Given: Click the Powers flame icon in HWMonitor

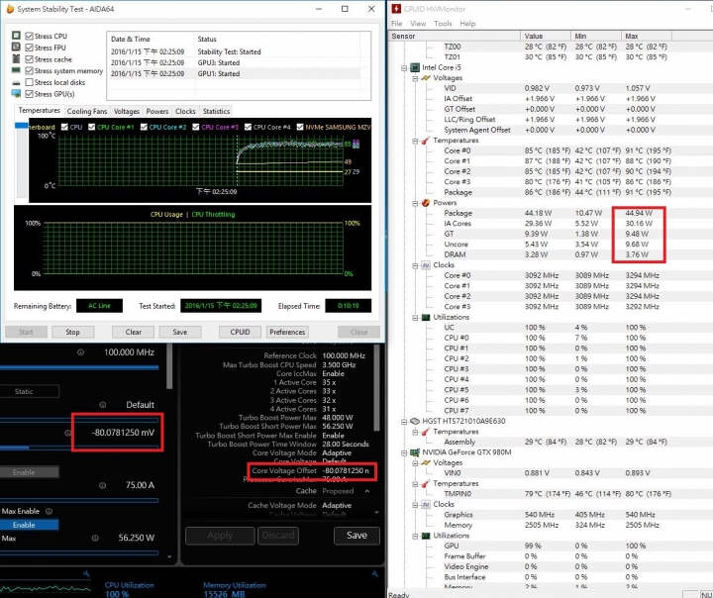Looking at the screenshot, I should tap(426, 203).
